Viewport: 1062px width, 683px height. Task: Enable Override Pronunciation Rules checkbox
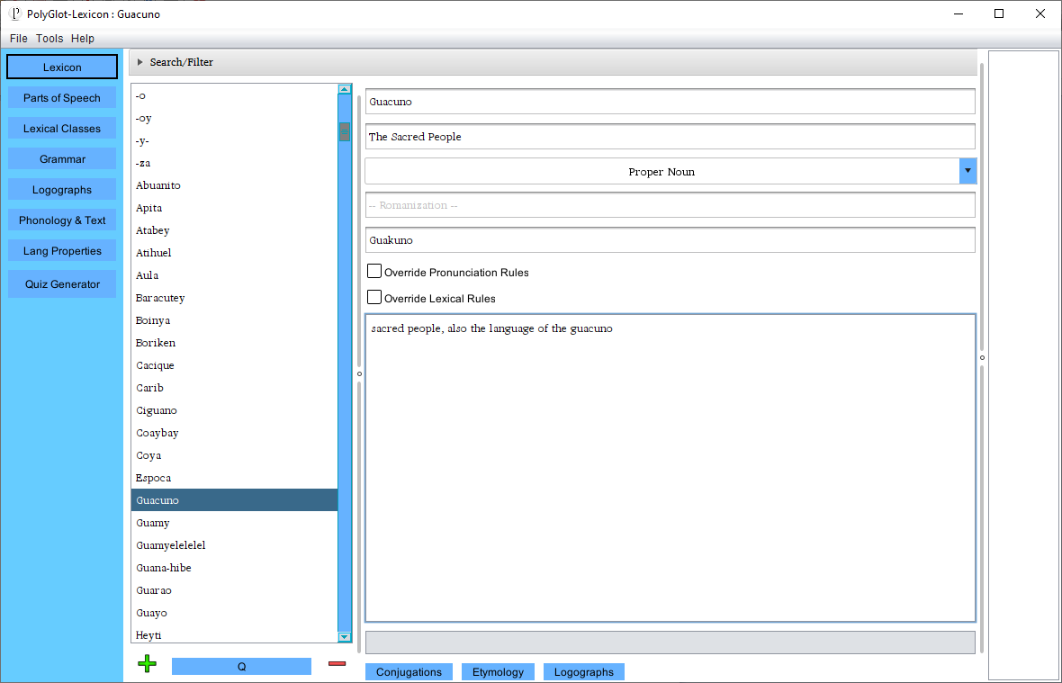[374, 272]
